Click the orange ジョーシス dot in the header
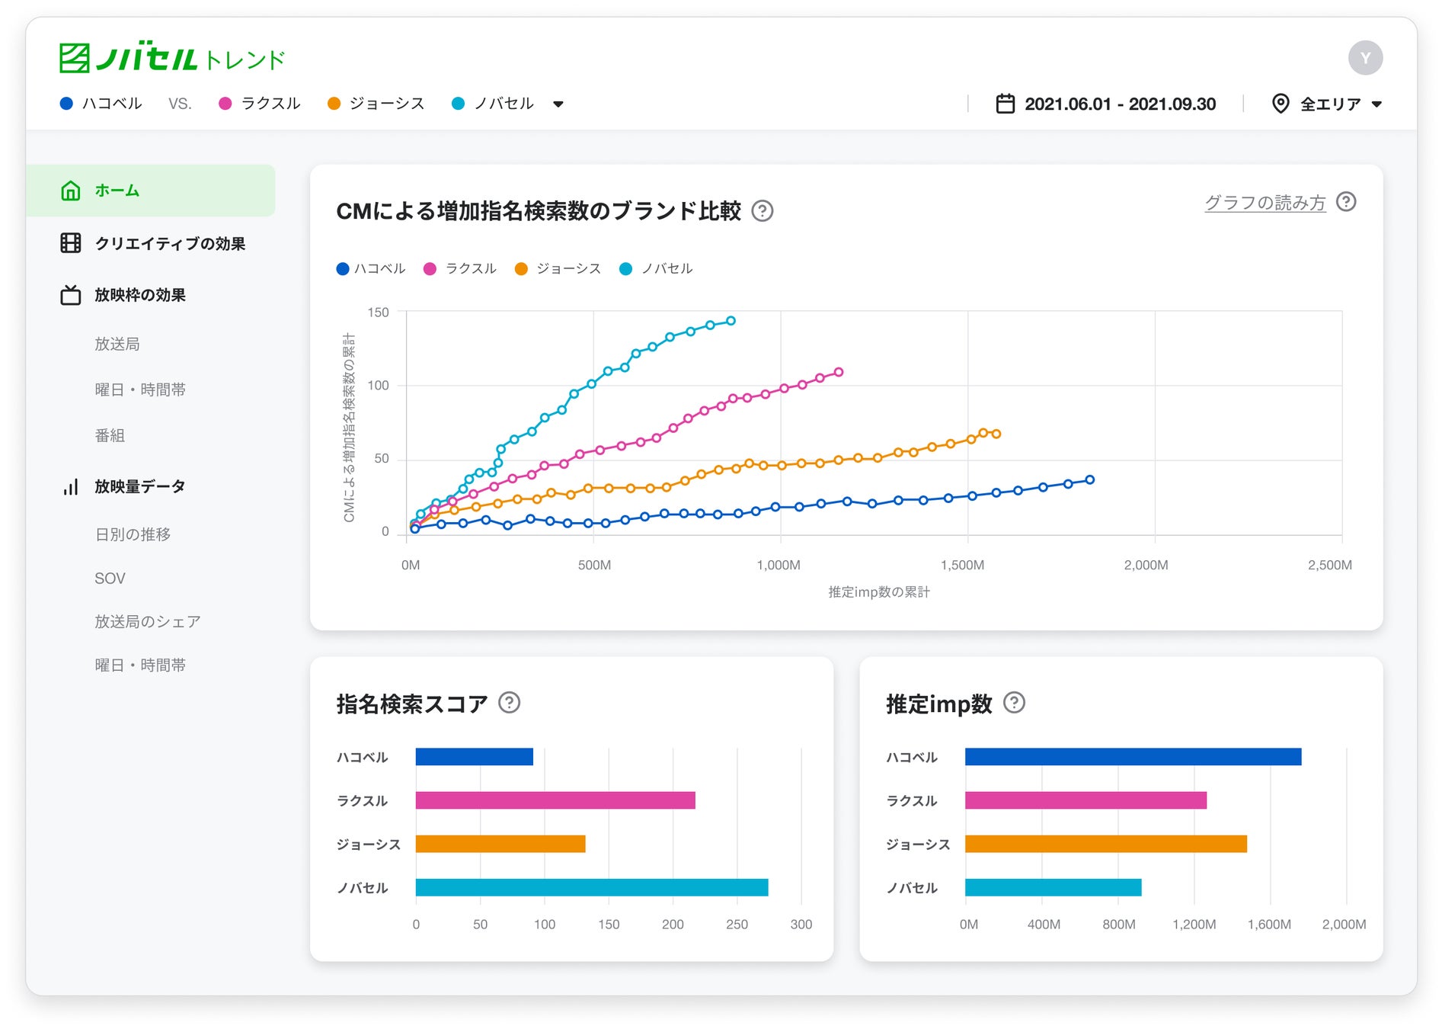Image resolution: width=1442 pixels, height=1029 pixels. tap(334, 104)
